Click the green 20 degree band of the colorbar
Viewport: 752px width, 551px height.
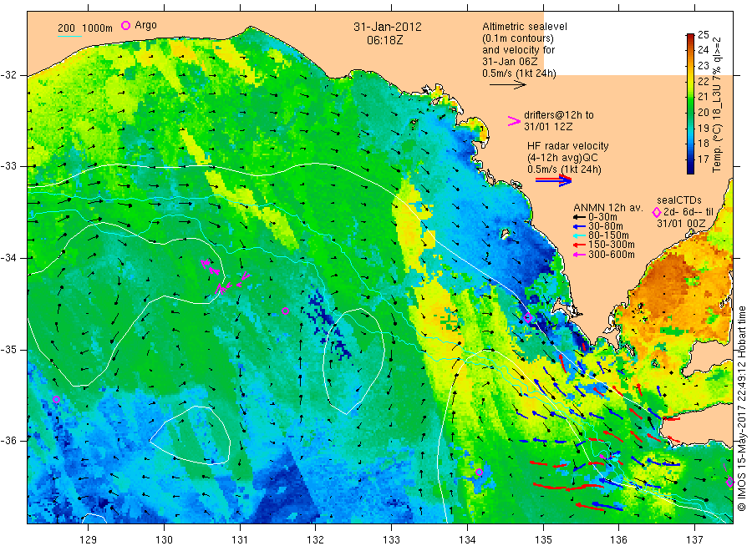tap(691, 112)
